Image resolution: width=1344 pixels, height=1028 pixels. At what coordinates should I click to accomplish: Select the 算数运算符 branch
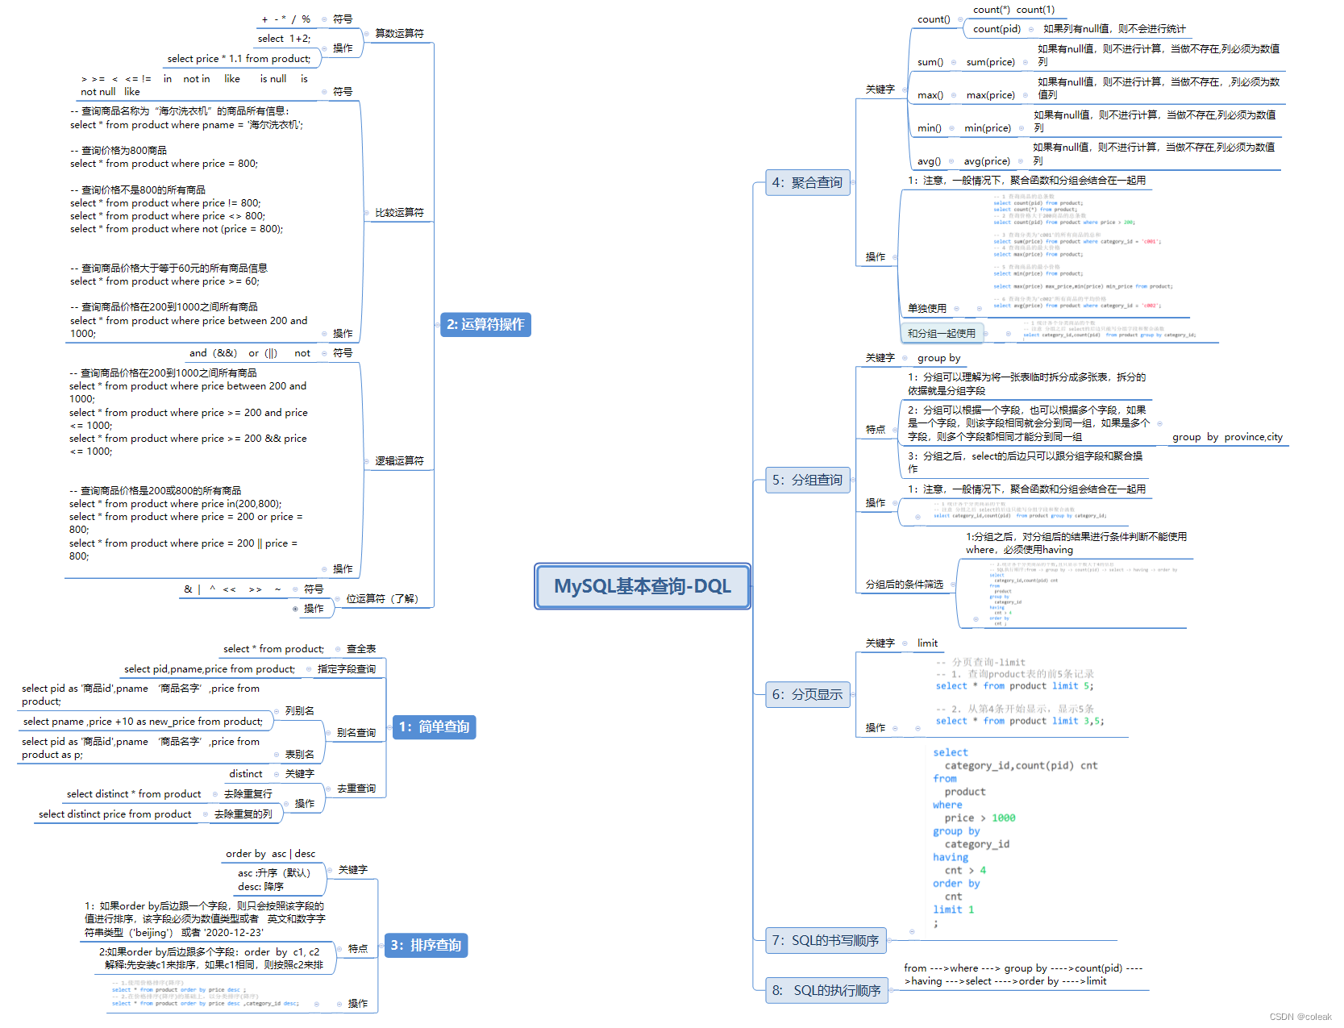click(x=399, y=34)
